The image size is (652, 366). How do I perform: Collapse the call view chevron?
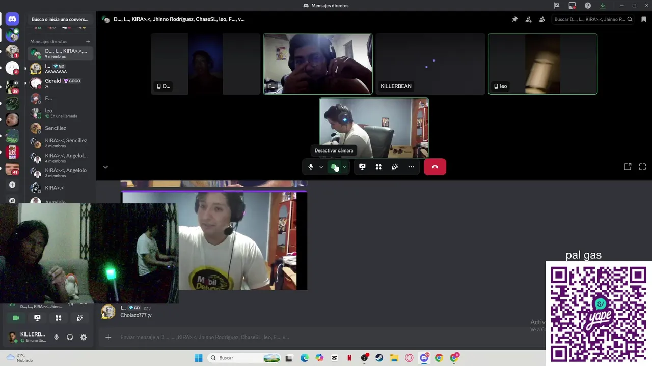(105, 167)
